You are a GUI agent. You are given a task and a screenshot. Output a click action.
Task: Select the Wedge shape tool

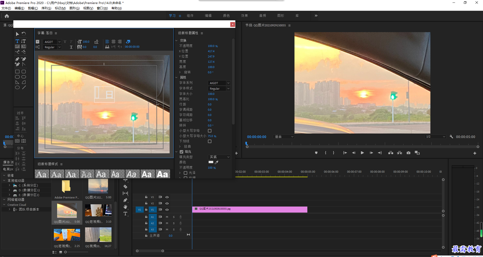click(17, 82)
